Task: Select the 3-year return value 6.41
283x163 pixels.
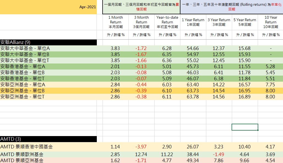Action: click(219, 73)
